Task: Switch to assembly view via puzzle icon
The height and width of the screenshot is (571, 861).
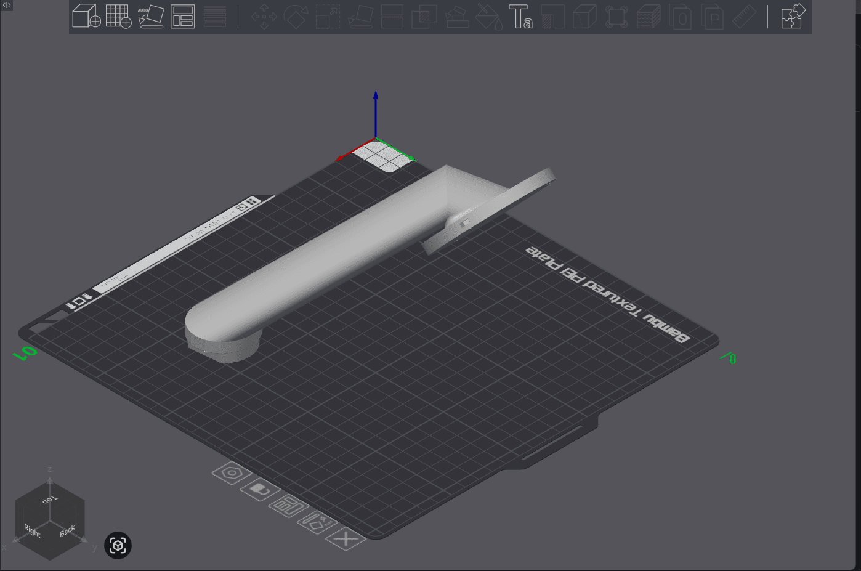Action: coord(790,17)
